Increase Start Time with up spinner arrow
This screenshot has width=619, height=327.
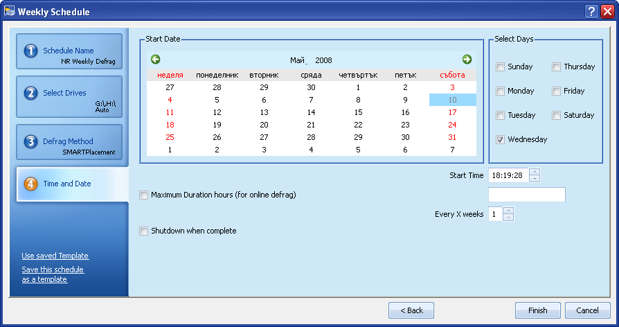535,172
